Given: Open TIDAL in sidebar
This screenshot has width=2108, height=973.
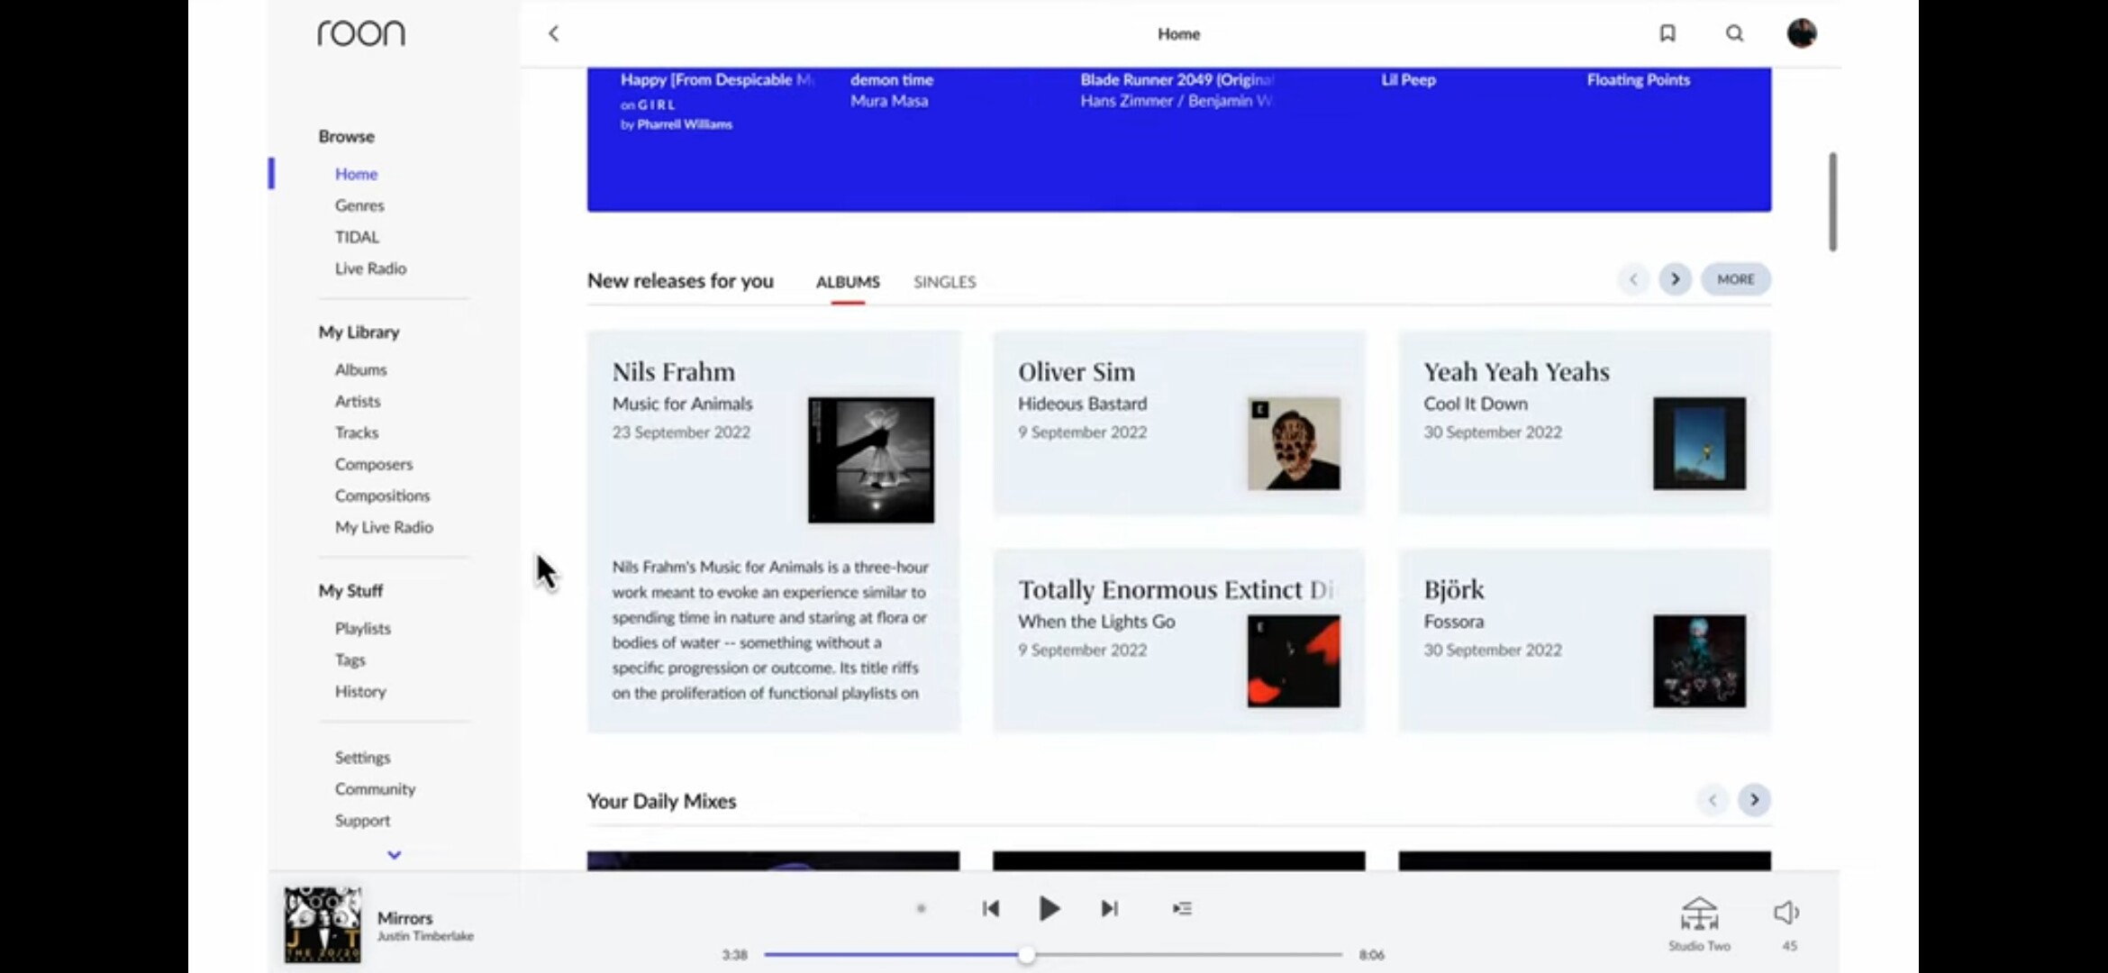Looking at the screenshot, I should [x=357, y=237].
